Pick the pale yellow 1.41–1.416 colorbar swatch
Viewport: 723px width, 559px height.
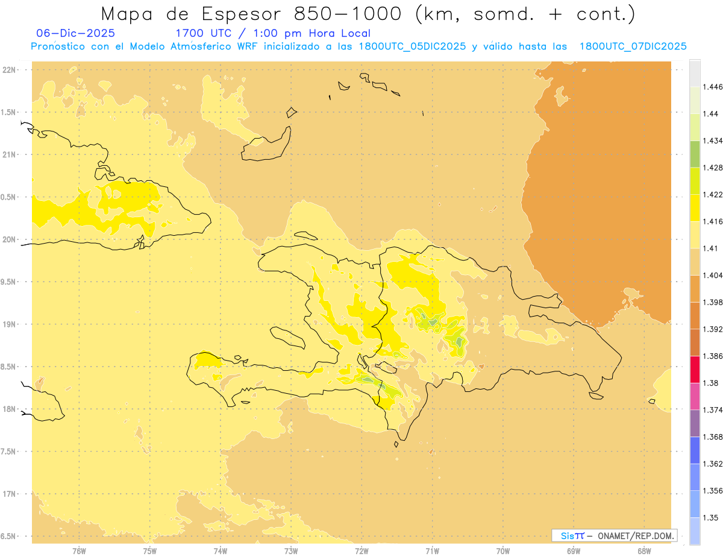[x=695, y=235]
